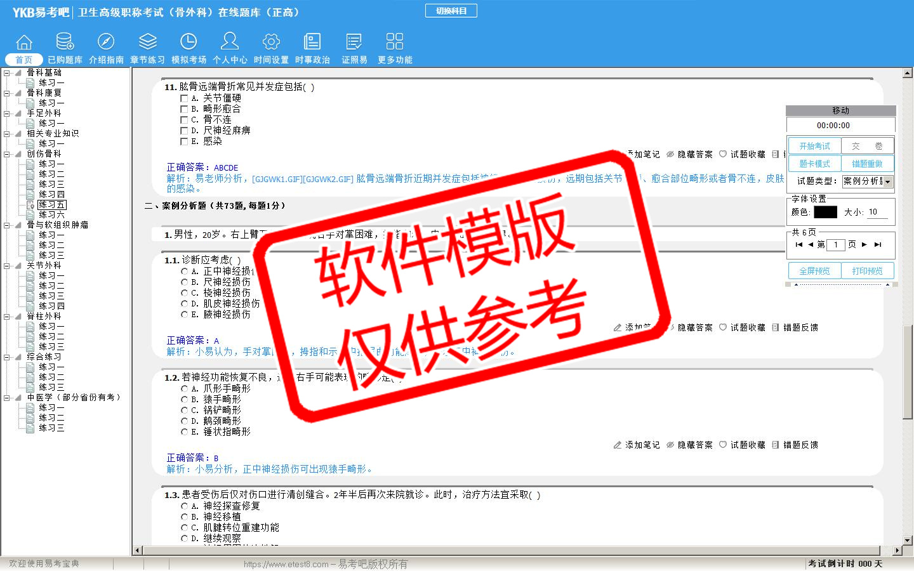Open 时间设置 gear icon
Image resolution: width=914 pixels, height=571 pixels.
tap(271, 42)
